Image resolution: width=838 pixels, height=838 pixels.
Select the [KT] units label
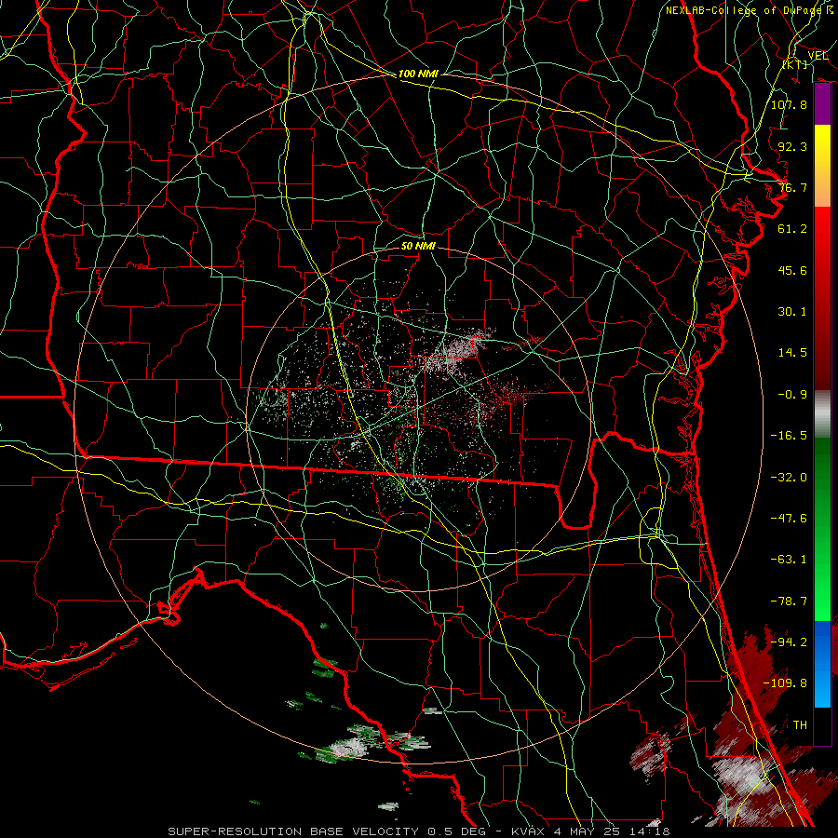pos(795,64)
